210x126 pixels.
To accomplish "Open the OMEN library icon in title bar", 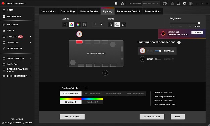I will click(116, 3).
